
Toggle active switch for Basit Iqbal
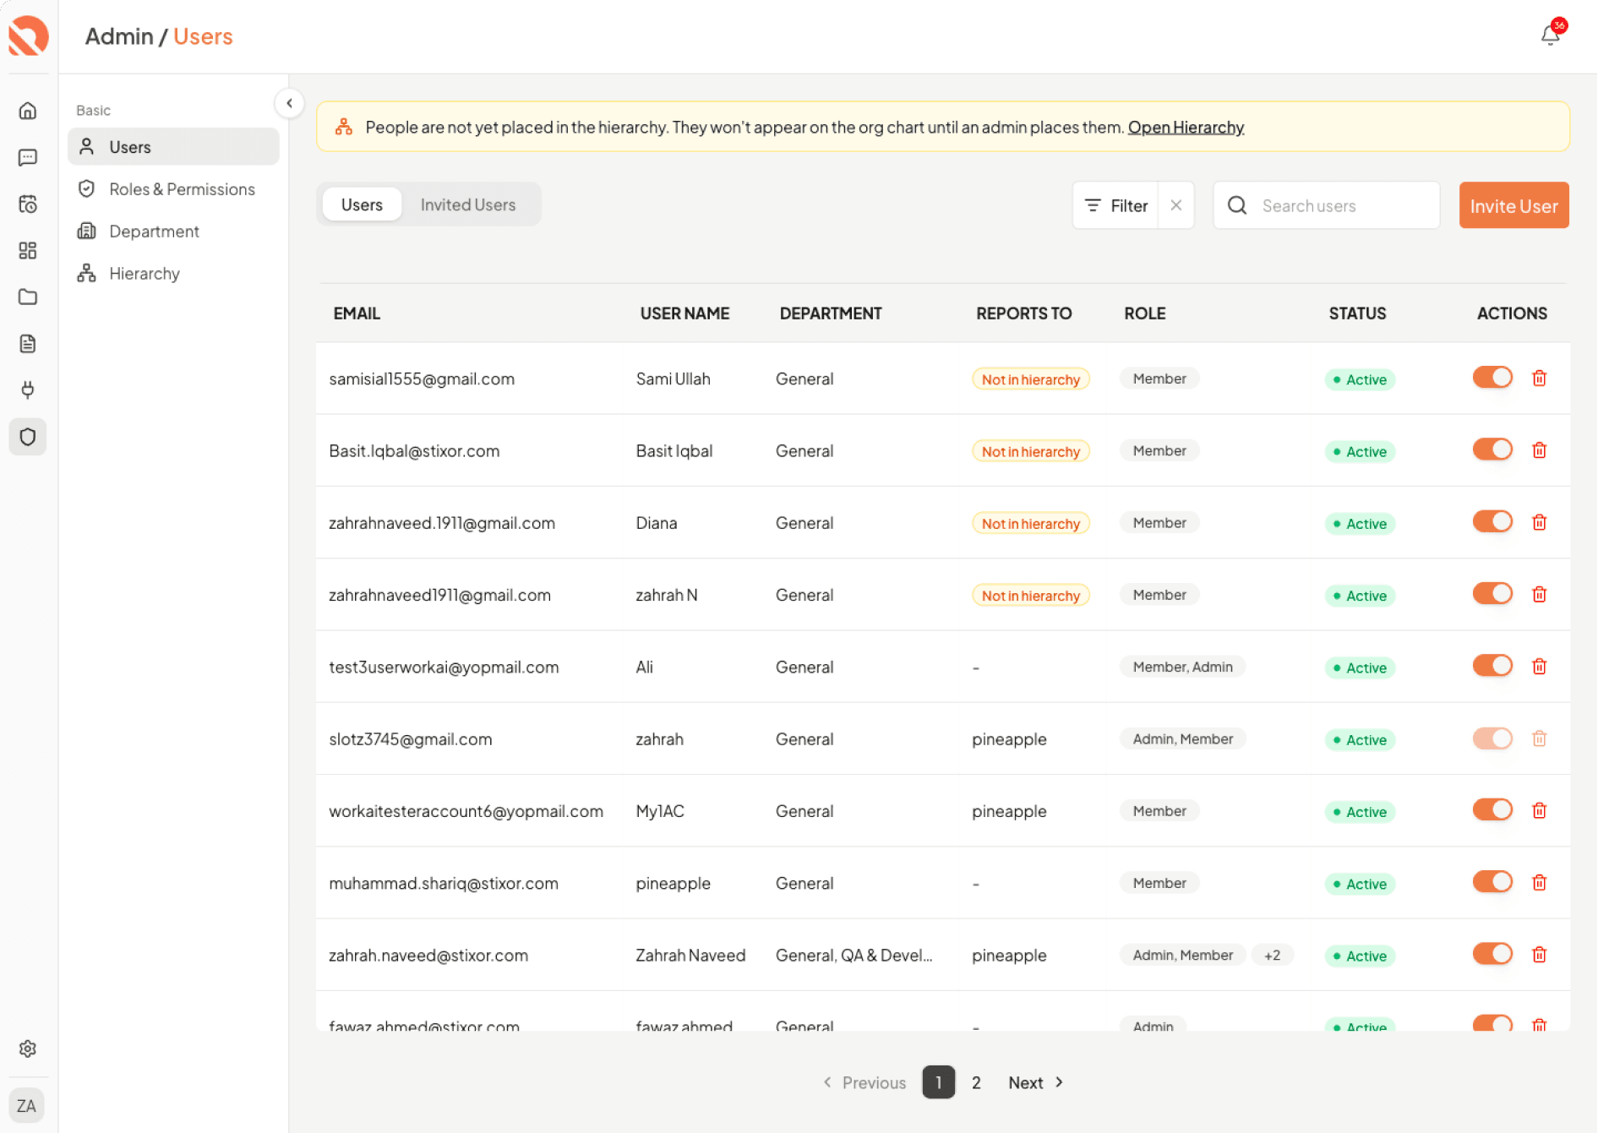click(x=1492, y=449)
